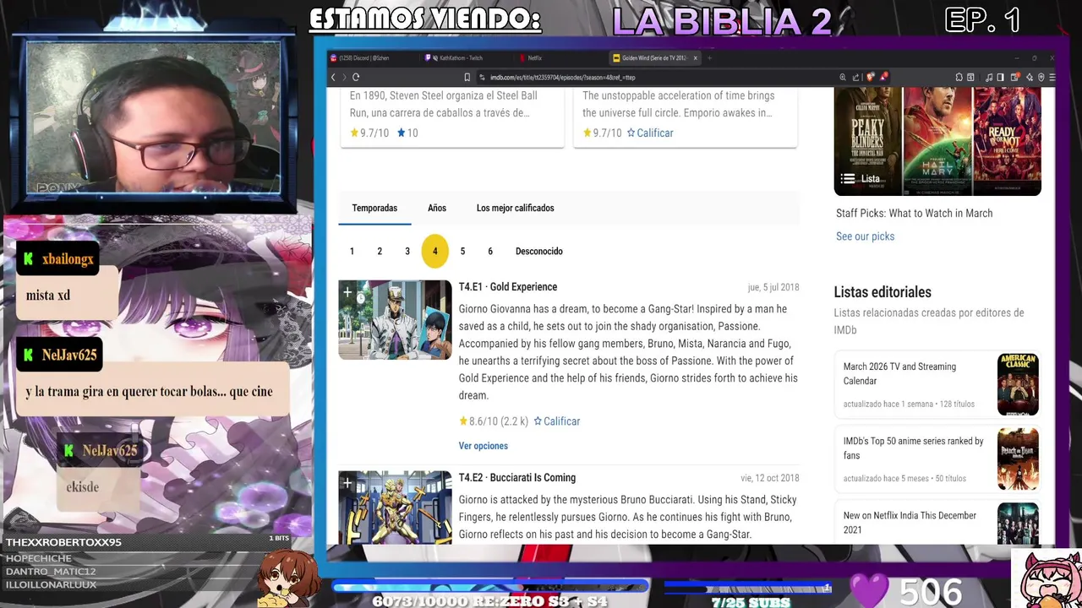Open the magnifier zoom icon in address bar

point(843,77)
